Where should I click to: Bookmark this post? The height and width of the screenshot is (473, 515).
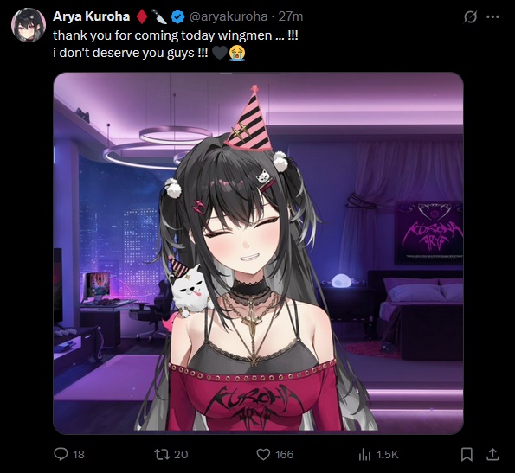467,454
